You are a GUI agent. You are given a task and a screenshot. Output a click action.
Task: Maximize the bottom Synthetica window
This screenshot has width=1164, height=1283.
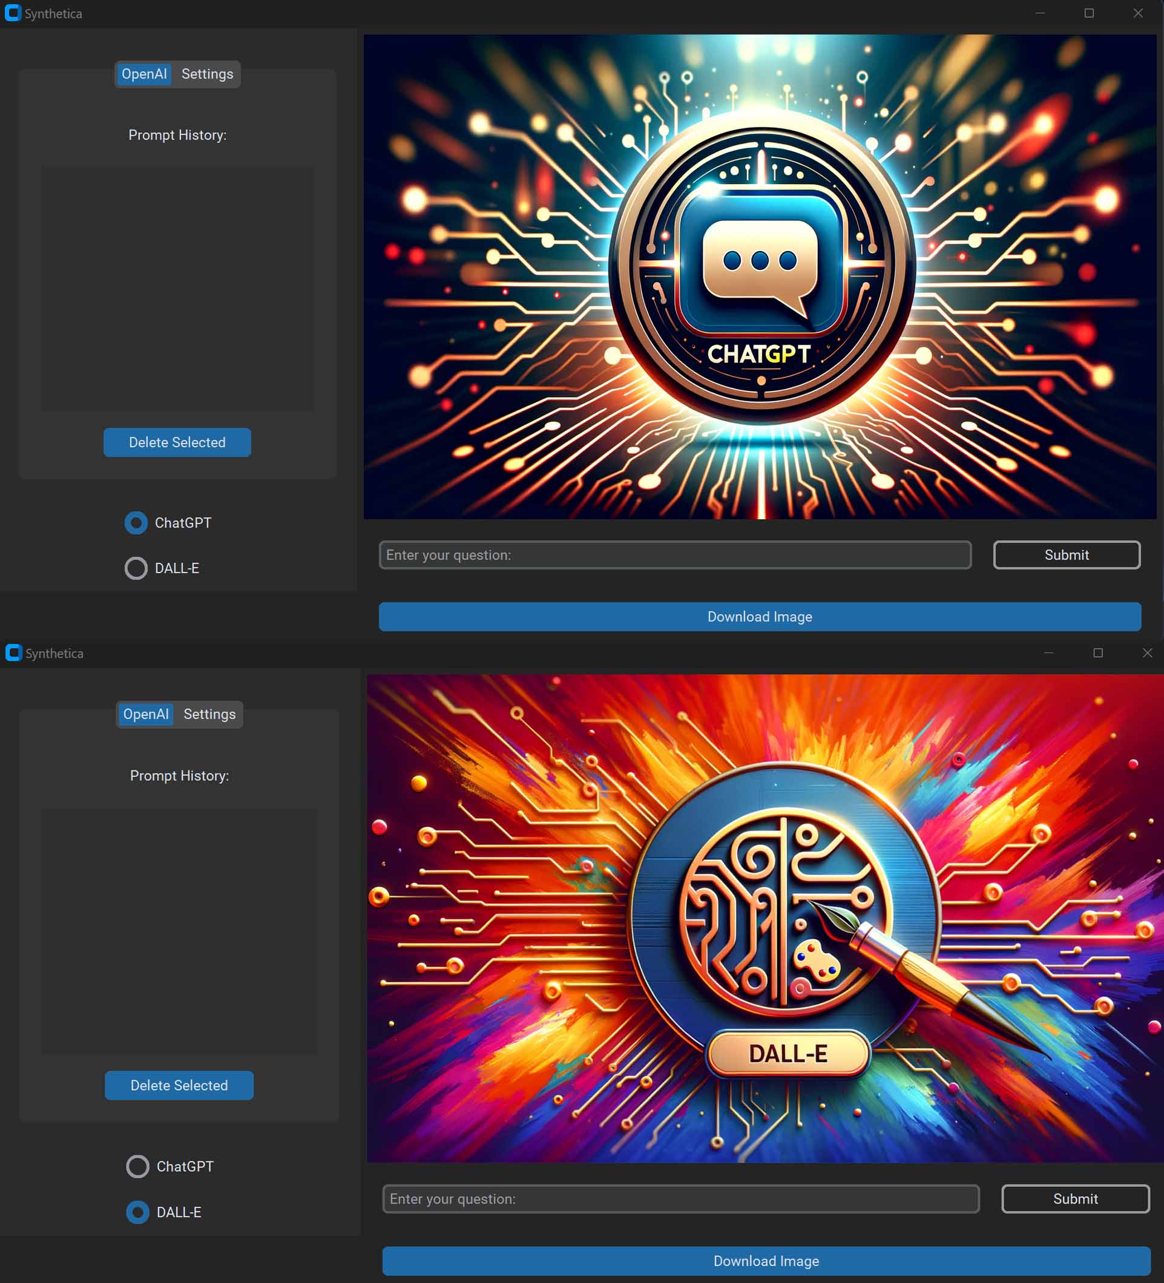[1098, 653]
